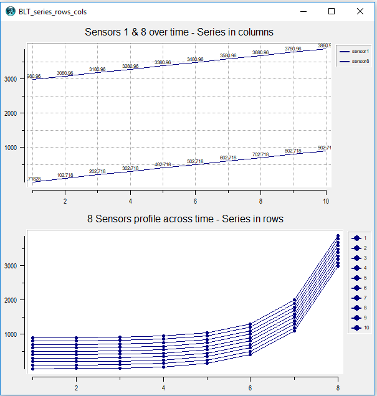Image resolution: width=377 pixels, height=396 pixels.
Task: Click data label 702.718 on lower line
Action: click(x=260, y=154)
